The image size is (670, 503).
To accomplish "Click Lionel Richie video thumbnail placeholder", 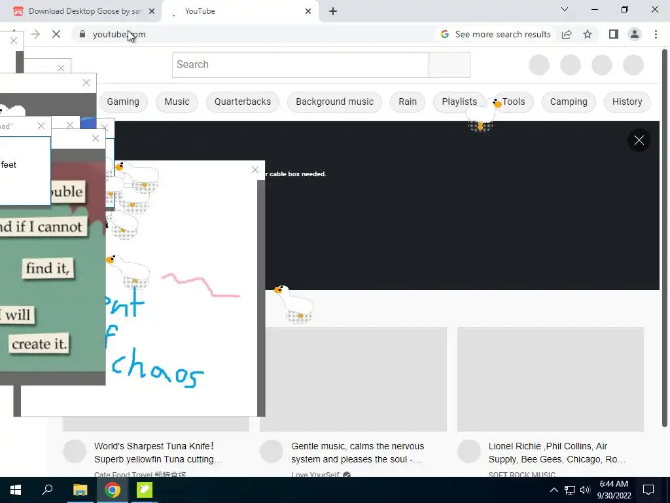I will [x=550, y=379].
